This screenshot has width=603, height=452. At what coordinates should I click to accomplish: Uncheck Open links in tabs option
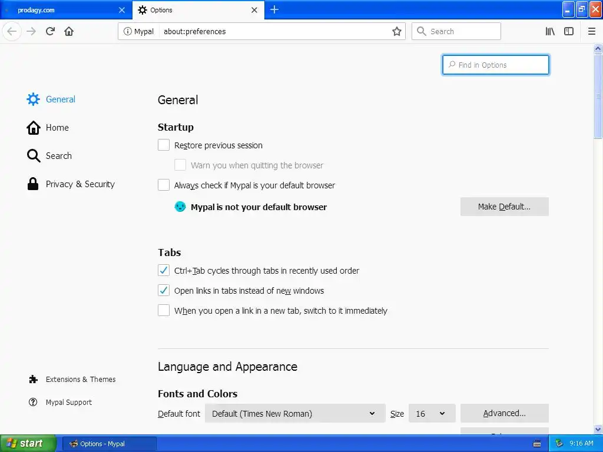tap(164, 290)
